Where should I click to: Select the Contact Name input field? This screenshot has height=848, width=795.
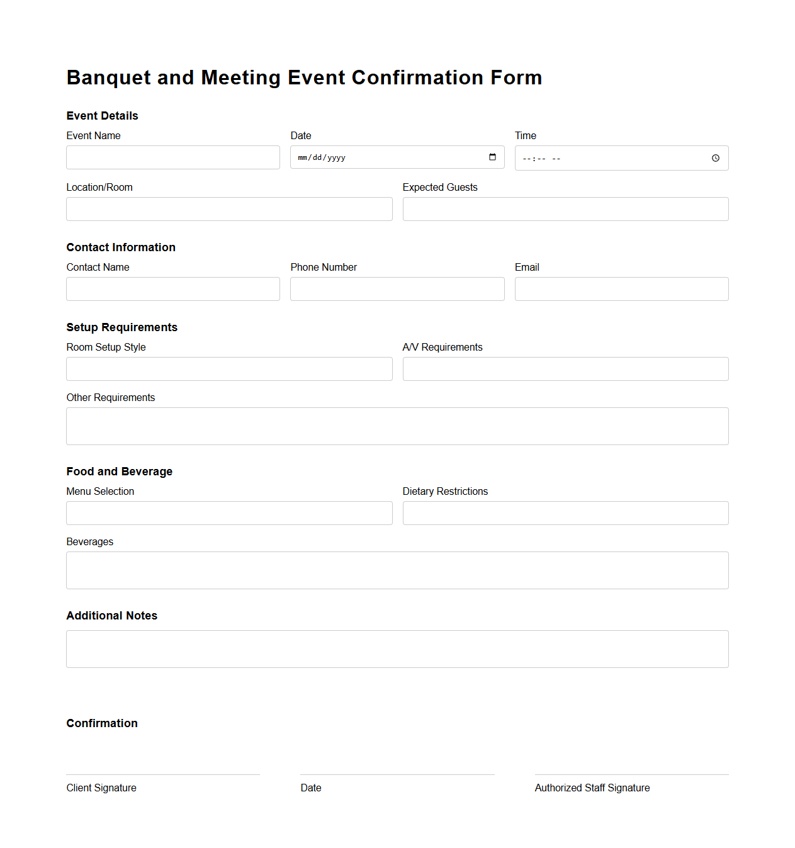click(172, 288)
